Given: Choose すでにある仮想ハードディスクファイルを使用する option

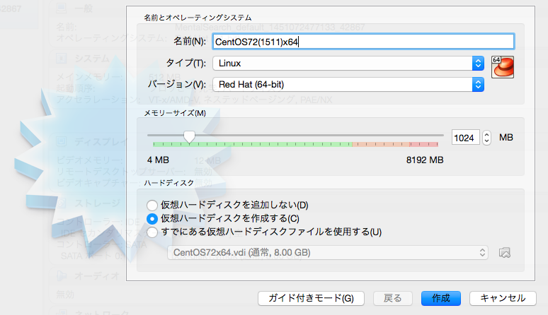Looking at the screenshot, I should click(152, 232).
